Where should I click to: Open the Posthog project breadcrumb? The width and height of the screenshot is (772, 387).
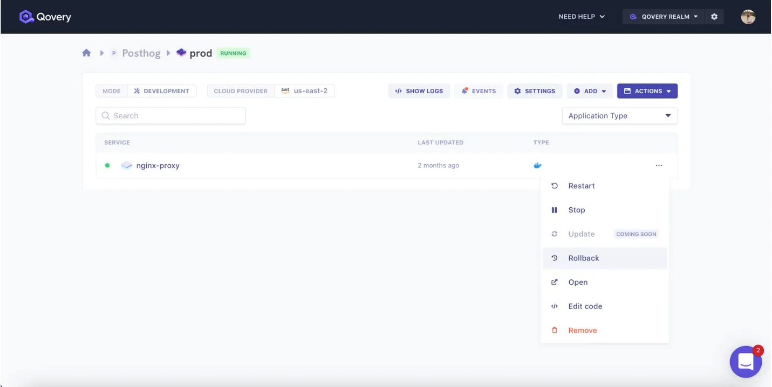[x=141, y=53]
